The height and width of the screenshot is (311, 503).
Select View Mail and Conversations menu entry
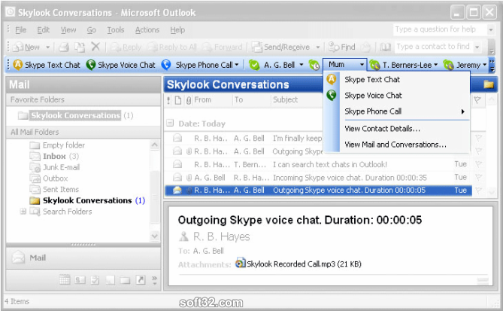click(x=396, y=145)
